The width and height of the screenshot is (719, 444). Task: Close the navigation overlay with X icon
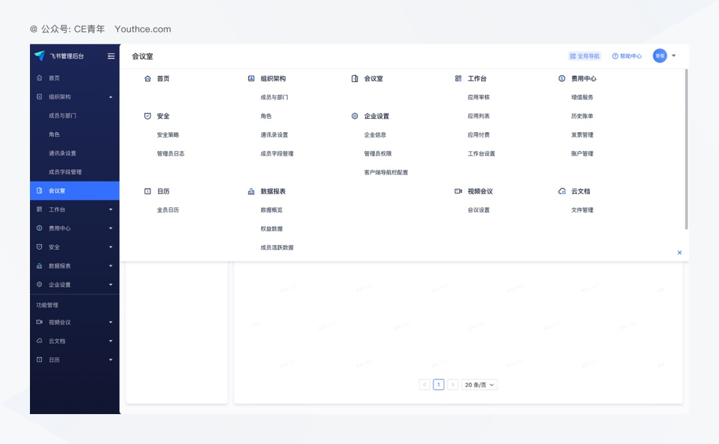[680, 253]
